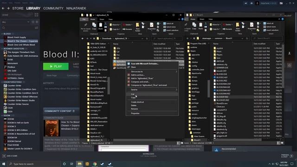Click Pin to Quick access in dgVoodoo2_76
This screenshot has height=167, width=297.
[x=85, y=27]
